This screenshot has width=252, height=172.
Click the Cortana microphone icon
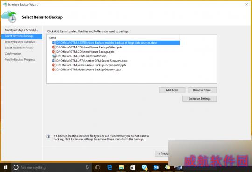(87, 167)
